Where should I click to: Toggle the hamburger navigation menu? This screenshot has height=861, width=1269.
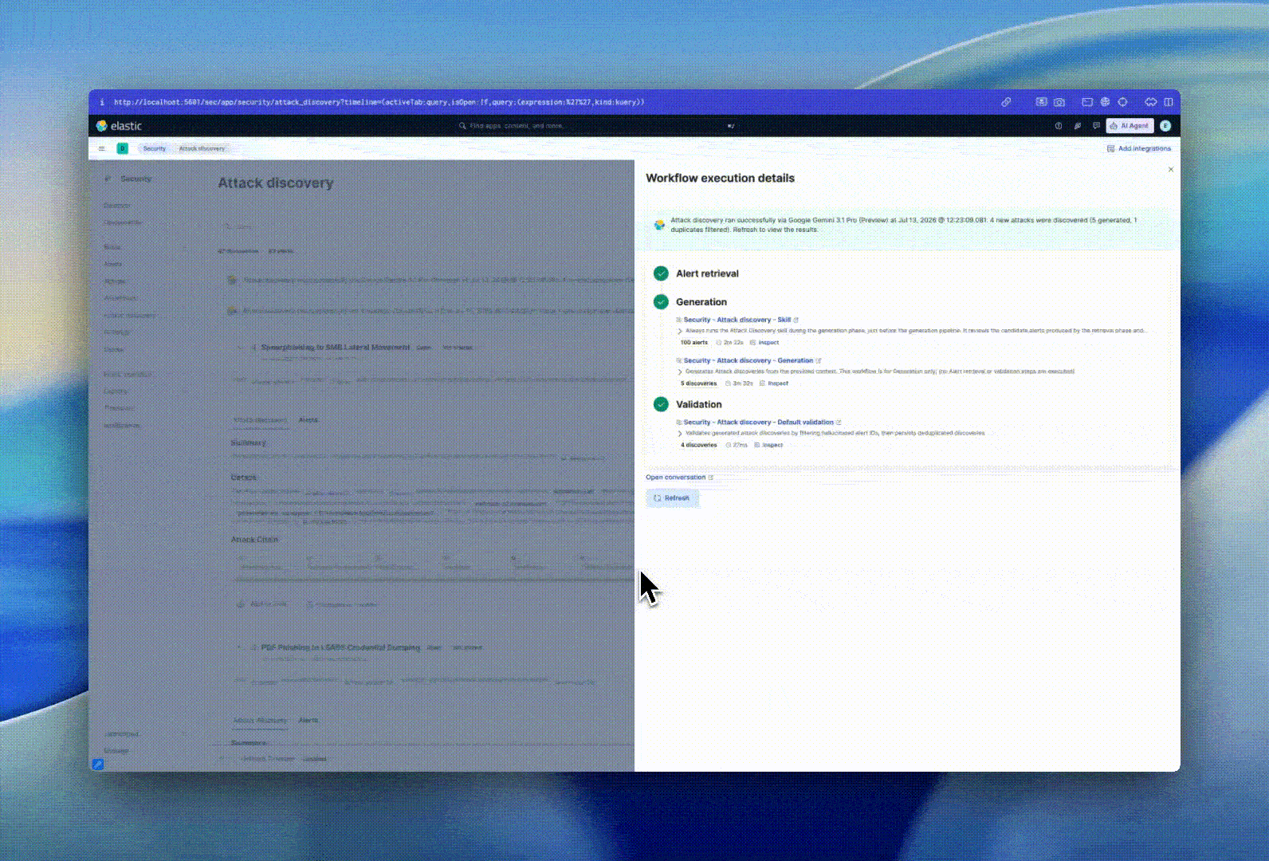pyautogui.click(x=101, y=148)
